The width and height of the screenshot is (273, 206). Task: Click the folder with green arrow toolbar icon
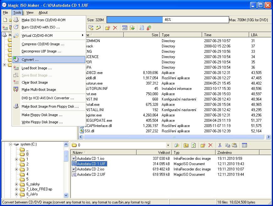tap(132, 28)
